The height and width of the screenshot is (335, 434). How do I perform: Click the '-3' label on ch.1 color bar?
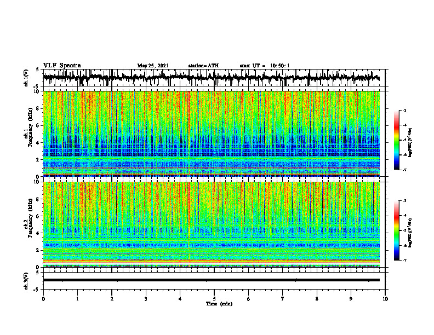click(x=404, y=111)
